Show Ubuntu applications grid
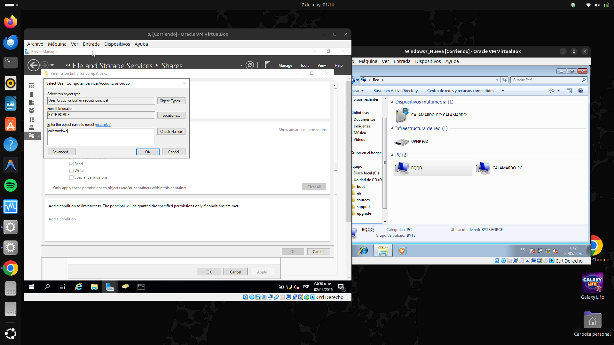Screen dimensions: 614x345 (11, 334)
